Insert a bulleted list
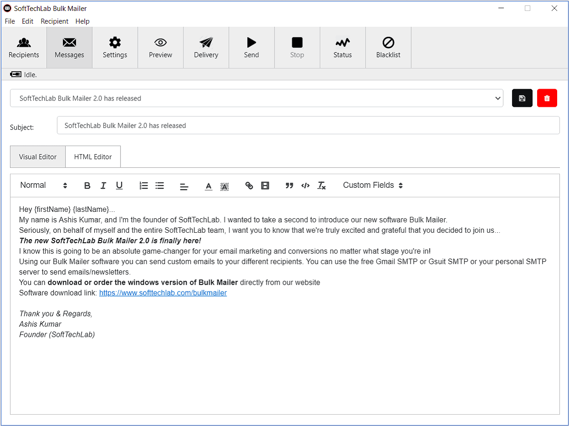Screen dimensions: 569x426 click(160, 185)
